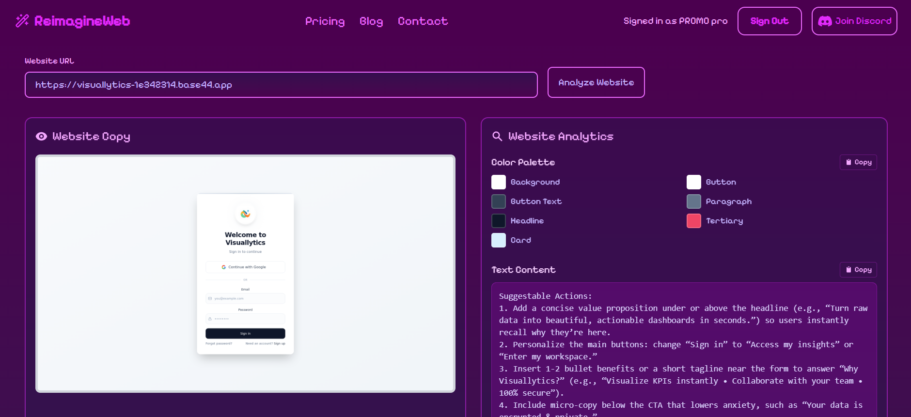The height and width of the screenshot is (417, 911).
Task: Click the Visuallytics logo in the preview
Action: click(245, 214)
